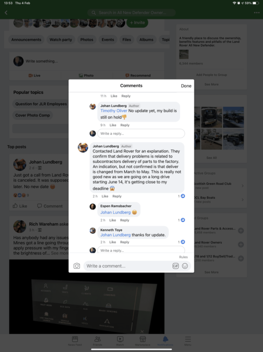Tap the Write a comment field
Image resolution: width=263 pixels, height=352 pixels.
click(x=128, y=266)
